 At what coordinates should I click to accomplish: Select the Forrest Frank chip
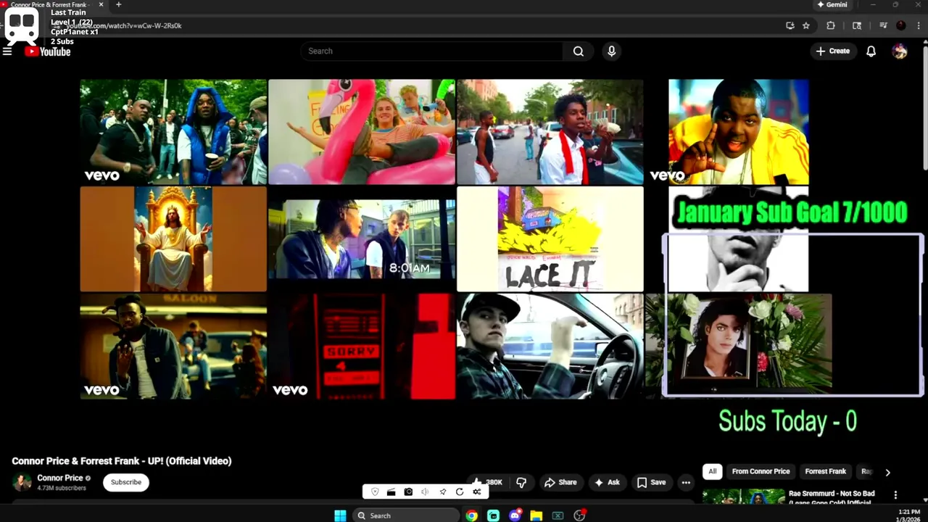(x=825, y=471)
